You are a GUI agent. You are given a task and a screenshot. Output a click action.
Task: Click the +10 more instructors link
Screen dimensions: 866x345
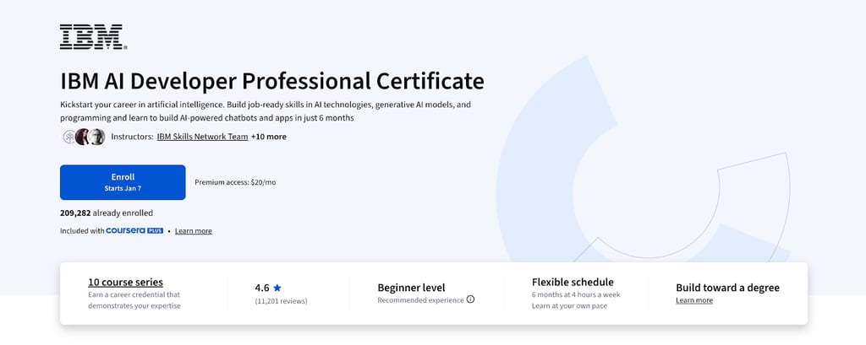268,137
